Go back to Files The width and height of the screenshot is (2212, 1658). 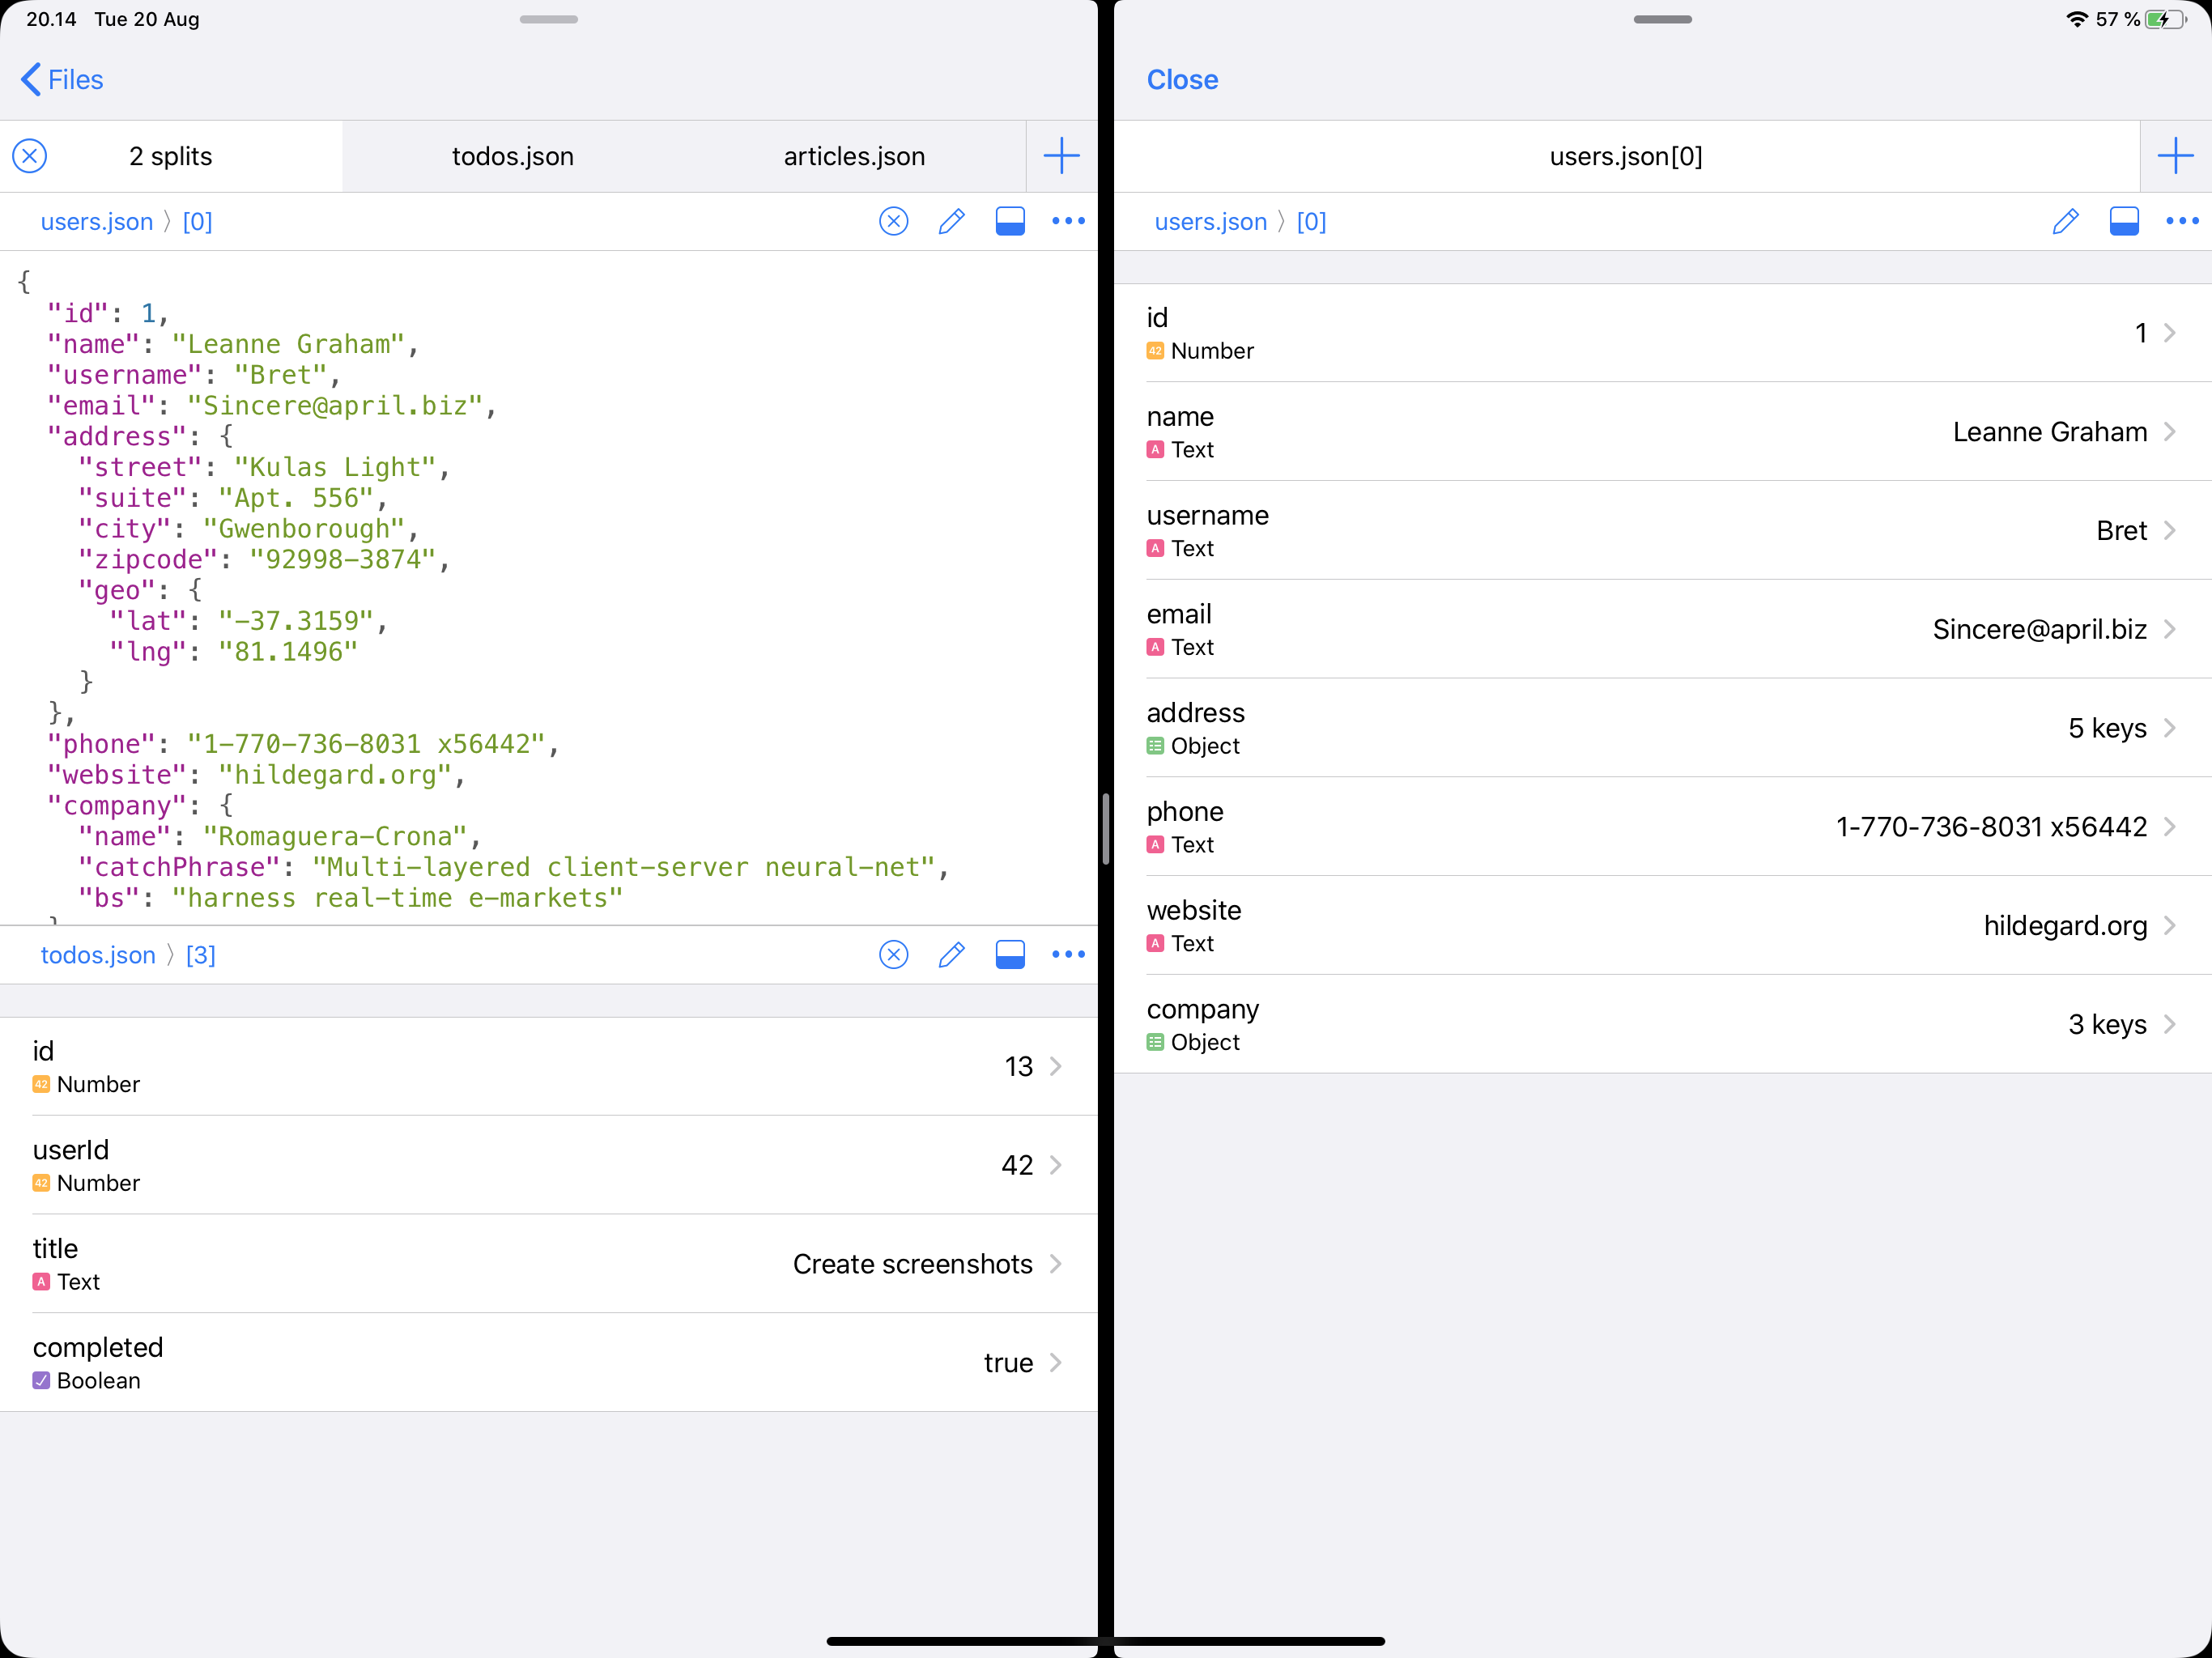pos(62,80)
